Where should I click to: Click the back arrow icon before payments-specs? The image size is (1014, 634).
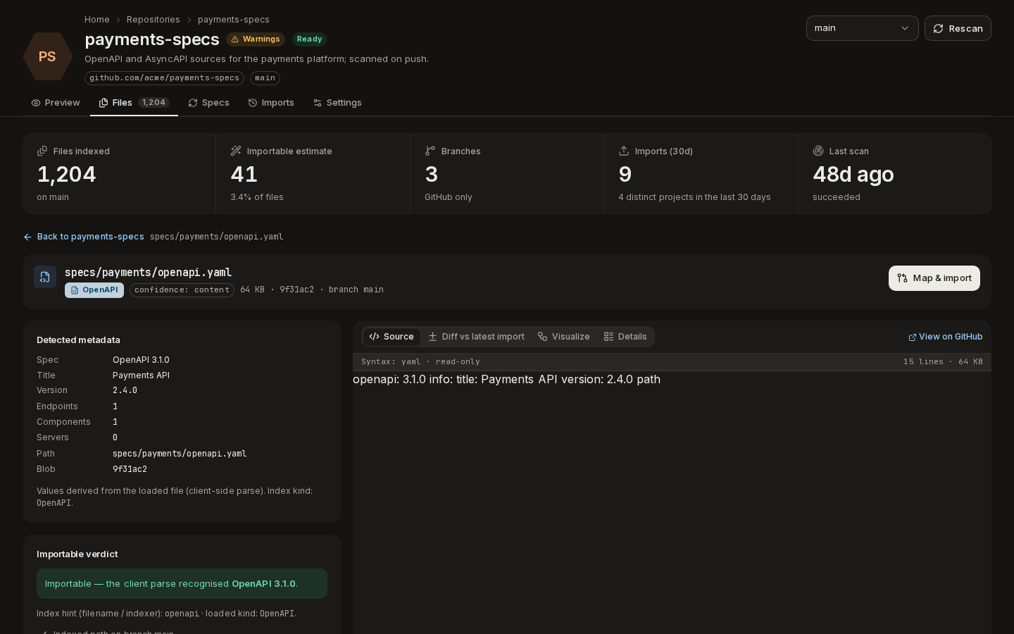[27, 237]
